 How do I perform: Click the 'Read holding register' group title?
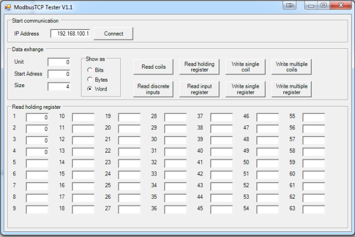(36, 107)
